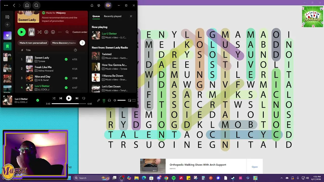The height and width of the screenshot is (182, 324).
Task: Skip to the previous track
Action: tap(61, 98)
